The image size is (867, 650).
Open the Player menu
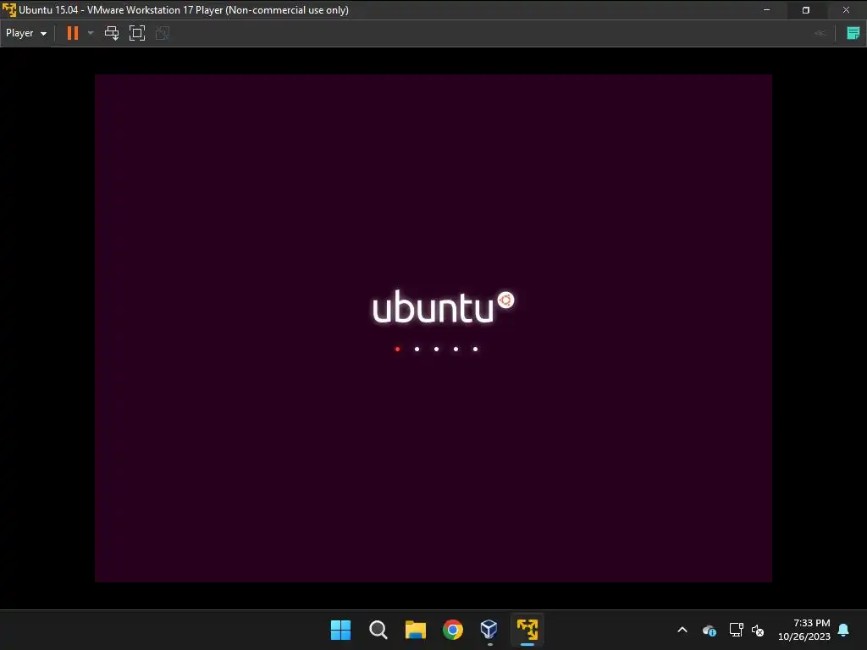pos(26,33)
